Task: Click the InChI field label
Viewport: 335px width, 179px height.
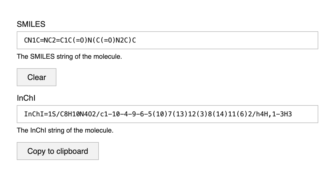Action: click(x=26, y=98)
